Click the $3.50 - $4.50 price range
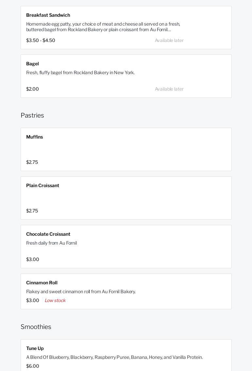252x371 pixels. pos(41,40)
